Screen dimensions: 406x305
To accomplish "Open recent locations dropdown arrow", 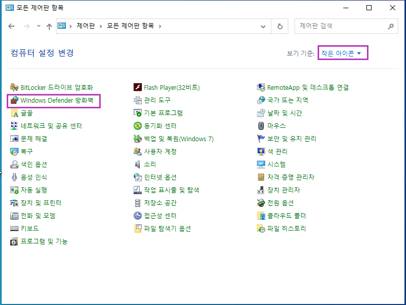I will (39, 26).
